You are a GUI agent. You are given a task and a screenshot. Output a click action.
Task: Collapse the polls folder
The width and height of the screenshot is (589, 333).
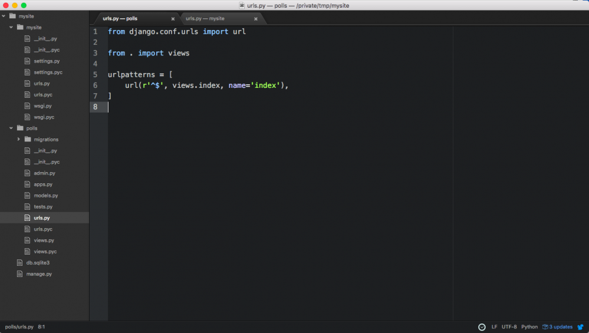(x=11, y=128)
